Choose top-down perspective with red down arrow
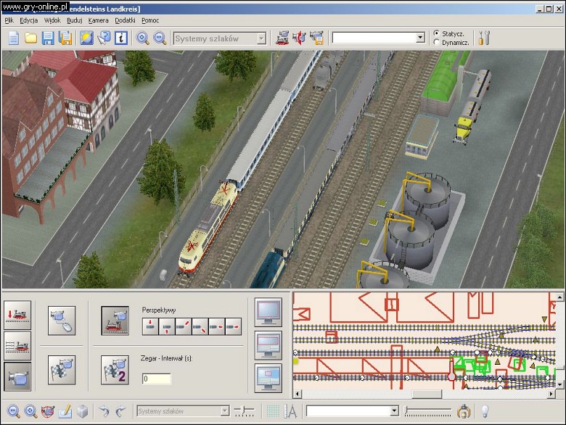 click(150, 326)
